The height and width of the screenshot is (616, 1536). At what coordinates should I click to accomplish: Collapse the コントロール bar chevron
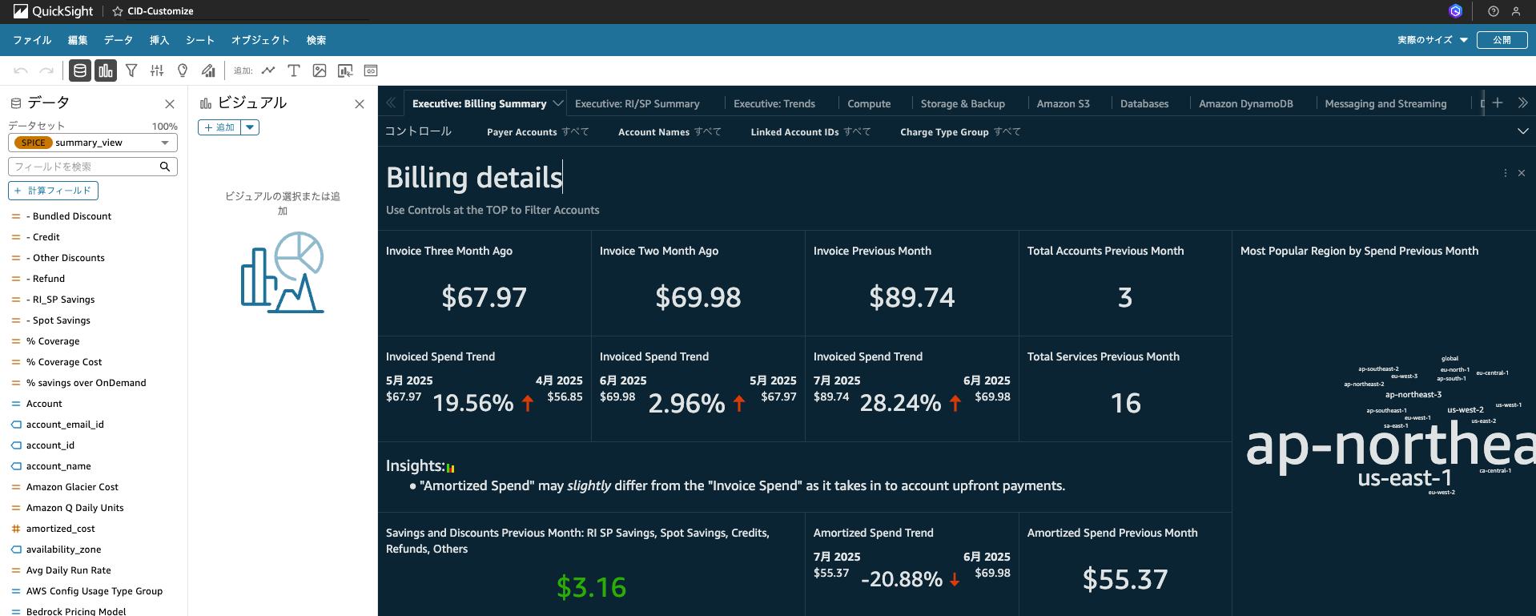1522,131
